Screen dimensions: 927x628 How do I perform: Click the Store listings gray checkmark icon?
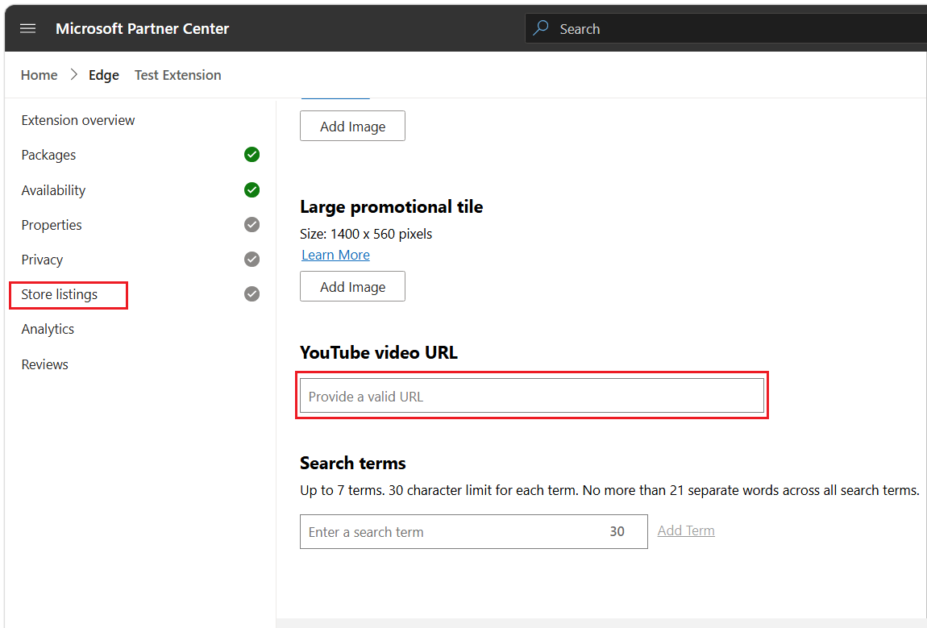tap(251, 294)
